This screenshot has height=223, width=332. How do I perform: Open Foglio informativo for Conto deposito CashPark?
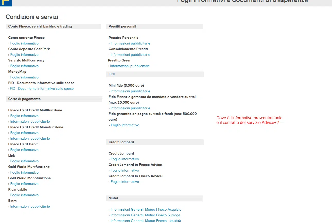pyautogui.click(x=24, y=55)
